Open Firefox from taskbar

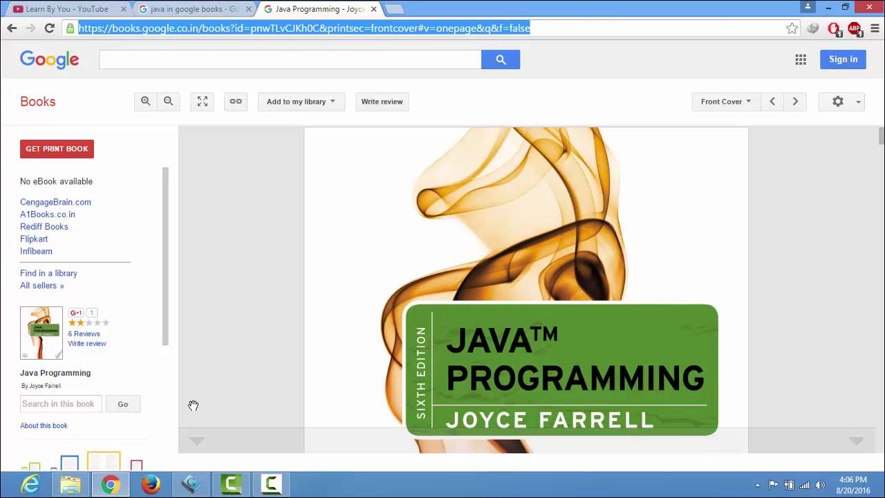click(150, 485)
